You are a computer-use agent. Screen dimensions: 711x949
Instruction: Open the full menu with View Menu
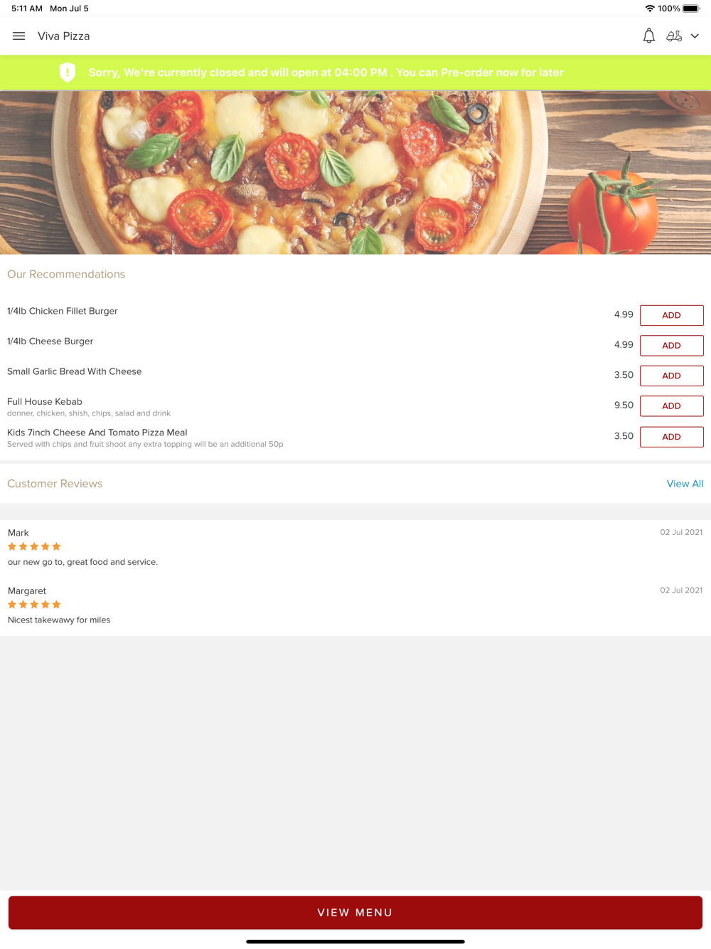pyautogui.click(x=355, y=913)
